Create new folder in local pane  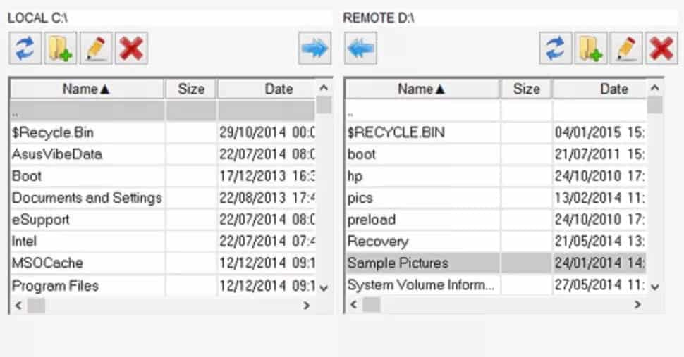tap(61, 49)
